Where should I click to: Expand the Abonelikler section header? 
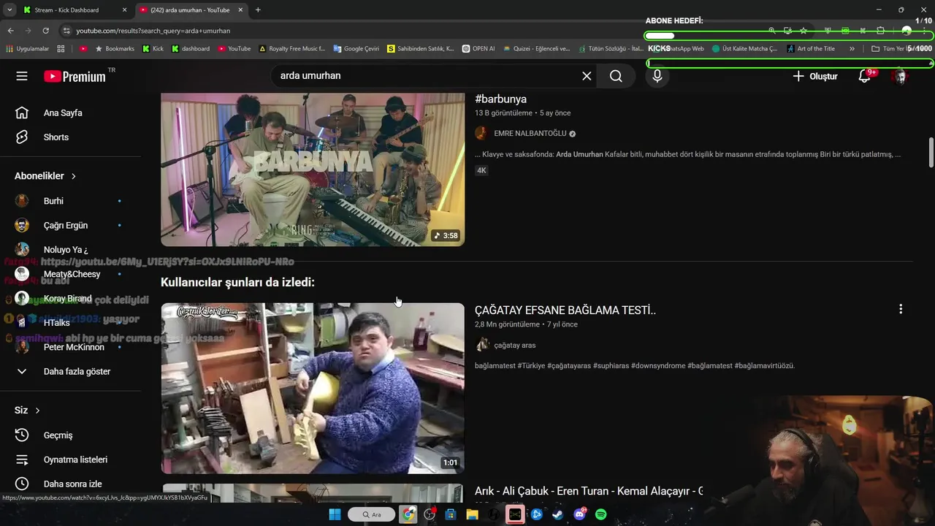45,176
